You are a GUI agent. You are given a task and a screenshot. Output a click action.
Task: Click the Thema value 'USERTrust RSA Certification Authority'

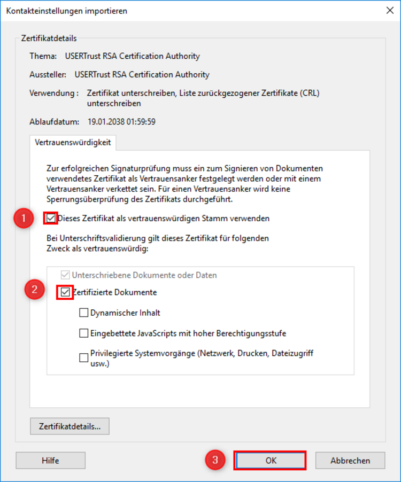(x=133, y=56)
